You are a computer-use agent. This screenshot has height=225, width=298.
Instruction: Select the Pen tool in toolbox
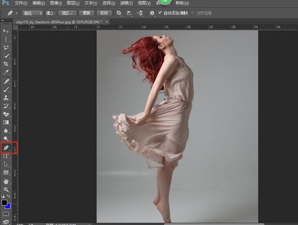tap(6, 147)
